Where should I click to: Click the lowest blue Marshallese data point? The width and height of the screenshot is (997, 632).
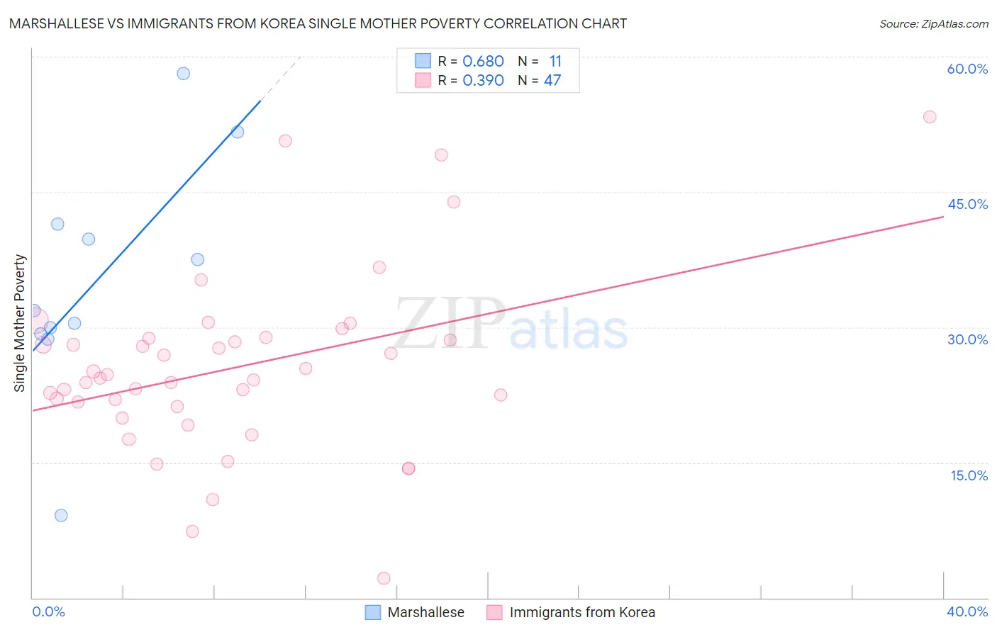61,515
